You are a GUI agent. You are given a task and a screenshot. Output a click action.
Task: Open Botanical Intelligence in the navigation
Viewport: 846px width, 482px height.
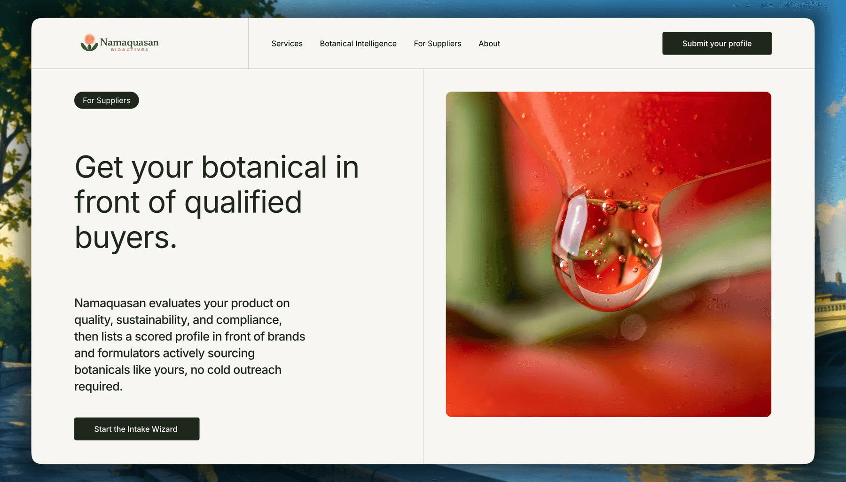point(358,44)
